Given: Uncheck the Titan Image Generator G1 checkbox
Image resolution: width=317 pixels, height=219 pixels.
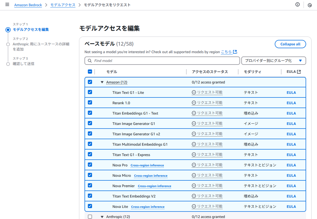Looking at the screenshot, I should coord(90,123).
